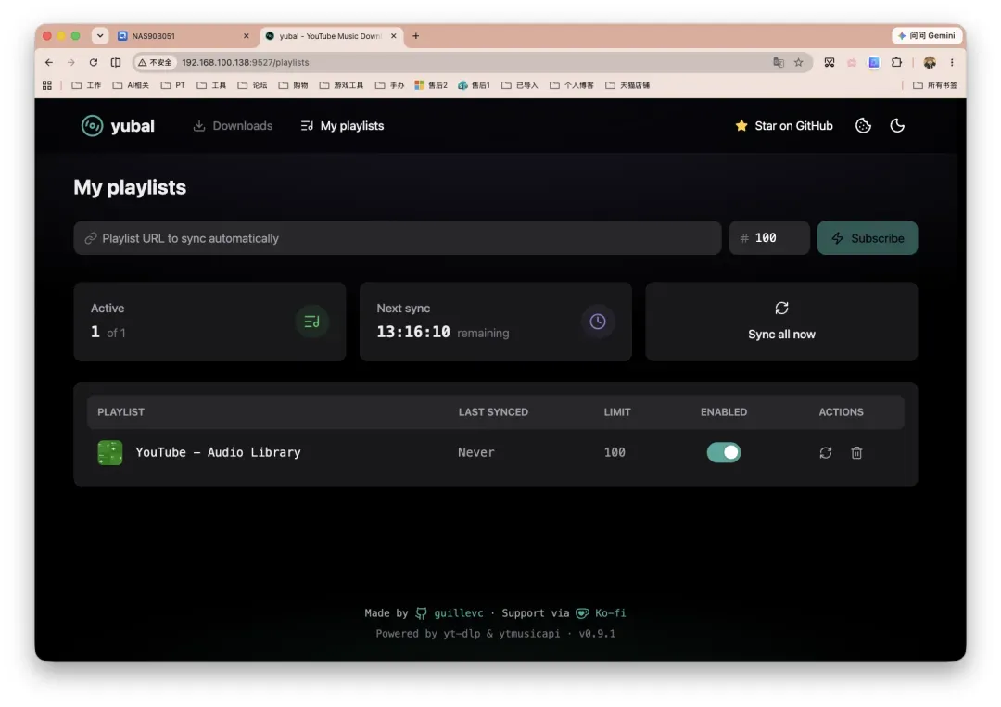Expand the browser tab search dropdown
The height and width of the screenshot is (707, 1001).
pos(100,36)
